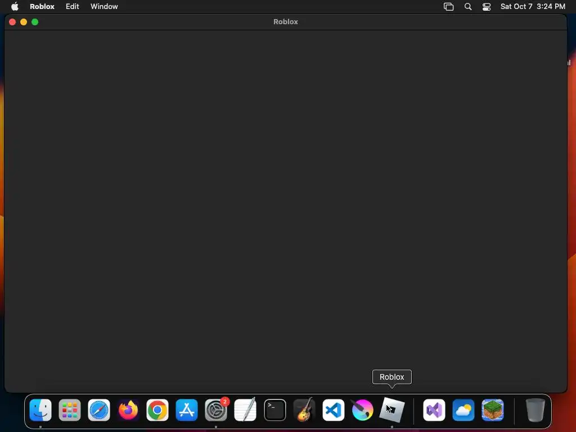576x432 pixels.
Task: Open Control Center in menu bar
Action: pos(487,7)
